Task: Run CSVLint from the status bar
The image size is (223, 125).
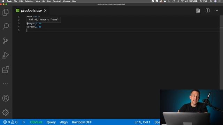Action: 36,122
